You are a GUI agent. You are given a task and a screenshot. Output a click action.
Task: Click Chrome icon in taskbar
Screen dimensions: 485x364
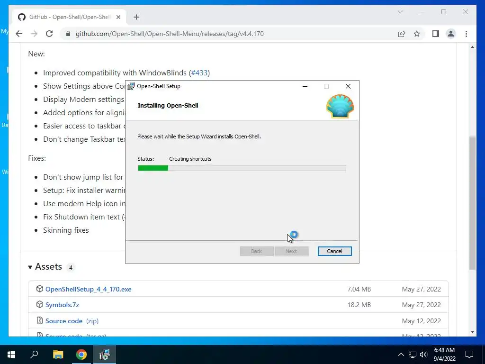(81, 355)
